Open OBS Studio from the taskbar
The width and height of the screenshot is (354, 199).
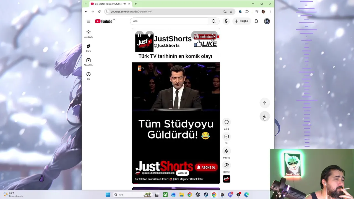(238, 195)
